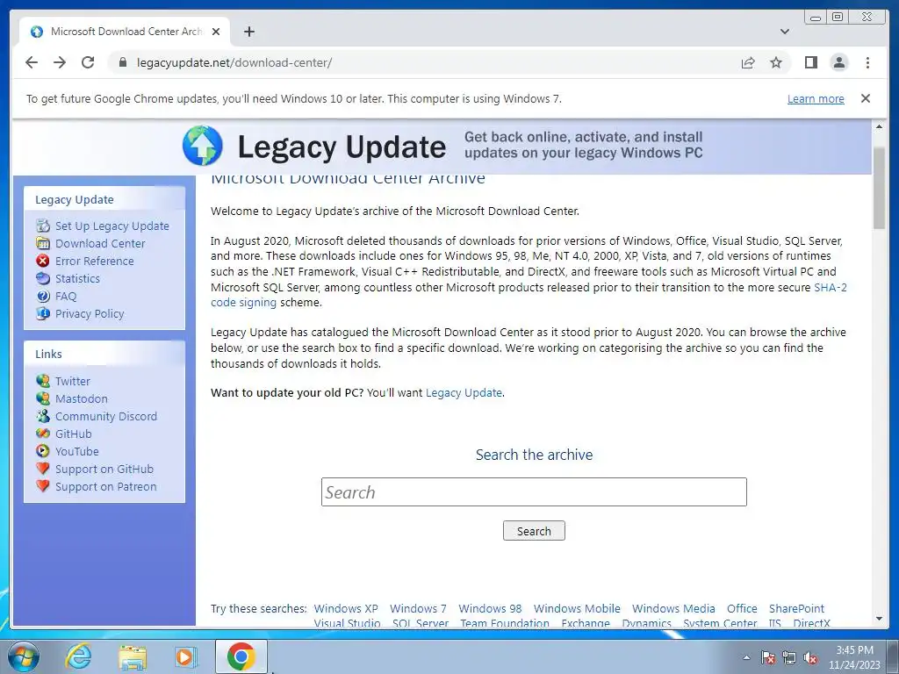Image resolution: width=899 pixels, height=674 pixels.
Task: Close the Microsoft Download Center Archive tab
Action: click(216, 32)
